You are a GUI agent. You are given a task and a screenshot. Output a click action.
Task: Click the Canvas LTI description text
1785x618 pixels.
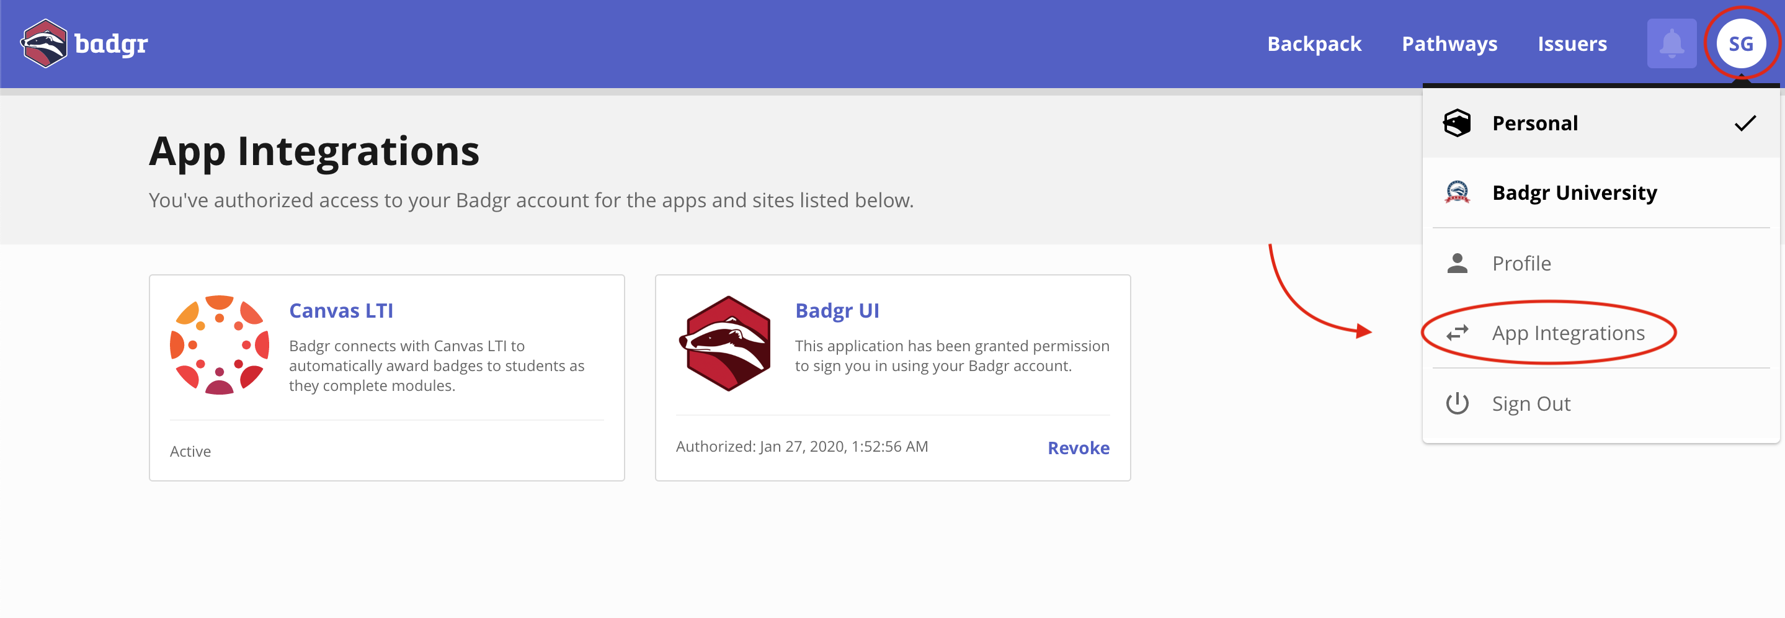pos(437,365)
